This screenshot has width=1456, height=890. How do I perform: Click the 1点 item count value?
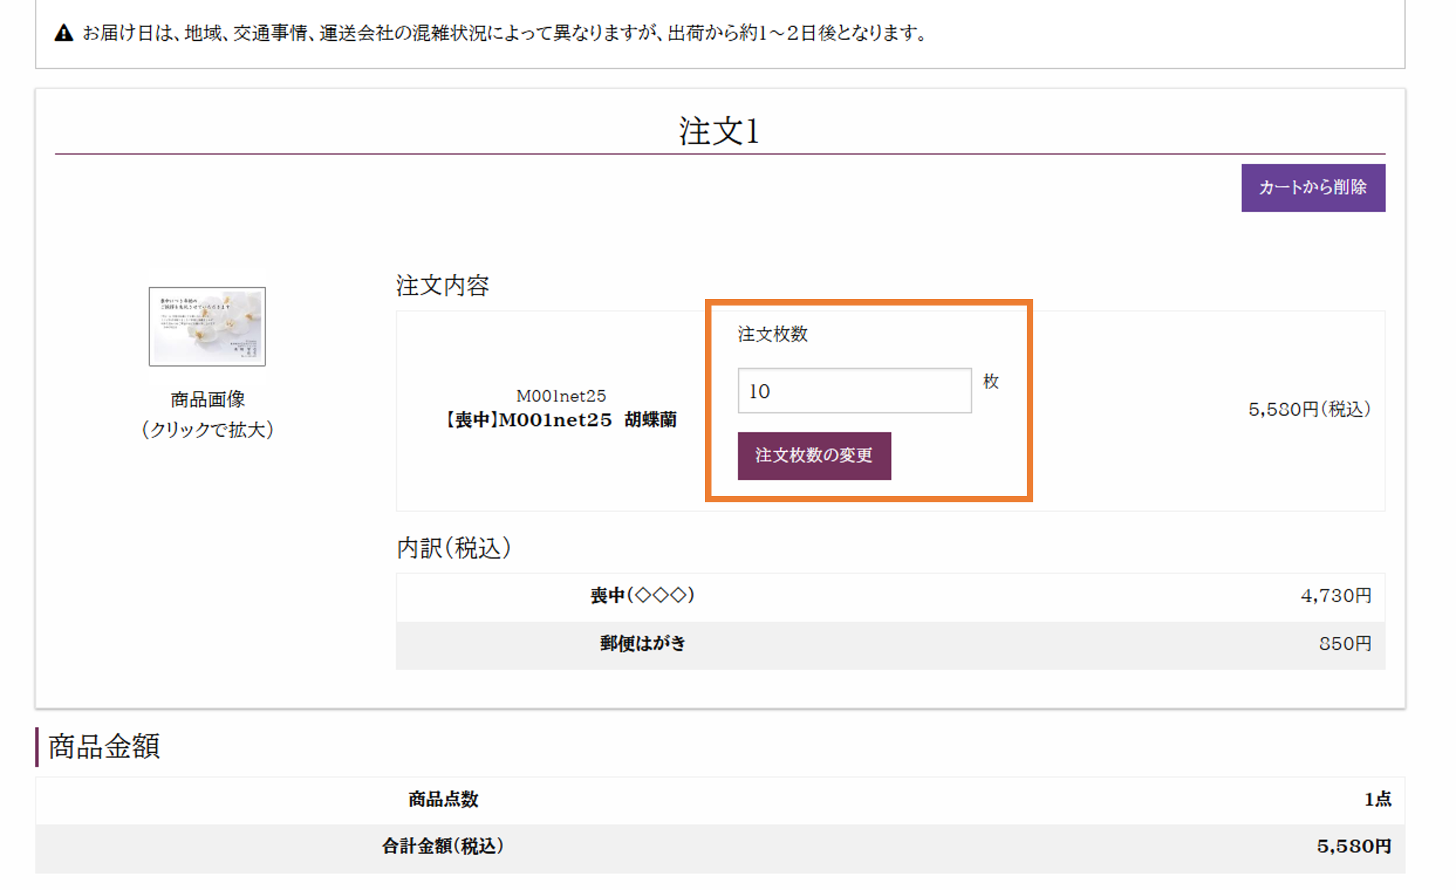point(1378,799)
